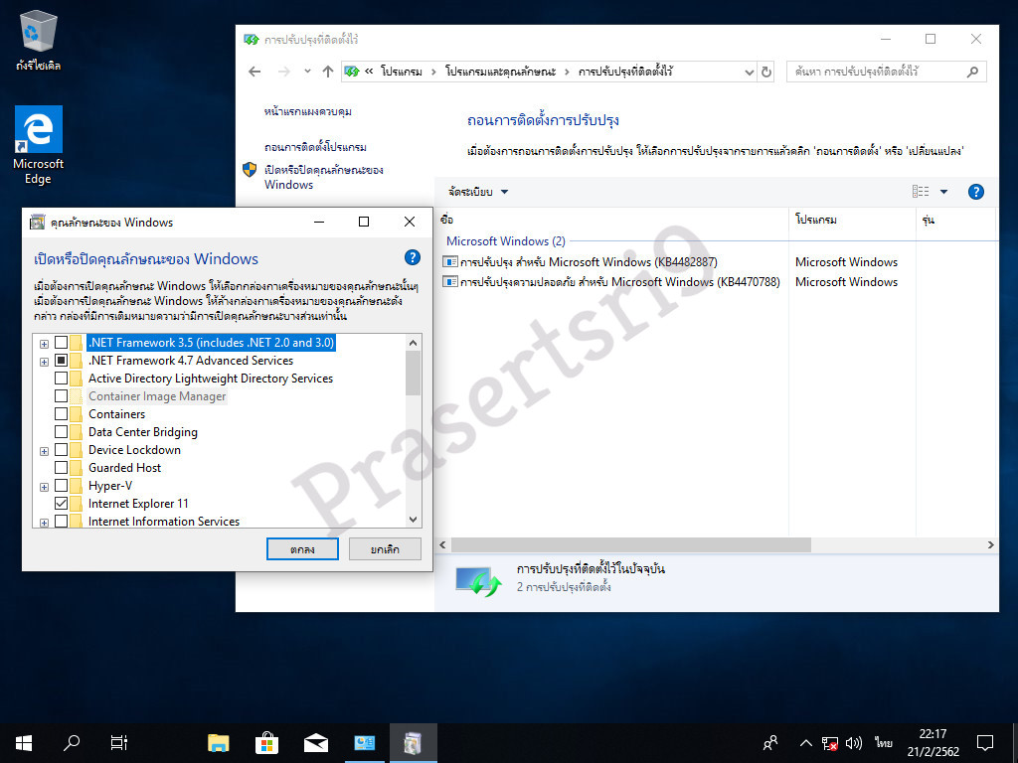Open File Explorer from the taskbar
The height and width of the screenshot is (763, 1018).
218,743
